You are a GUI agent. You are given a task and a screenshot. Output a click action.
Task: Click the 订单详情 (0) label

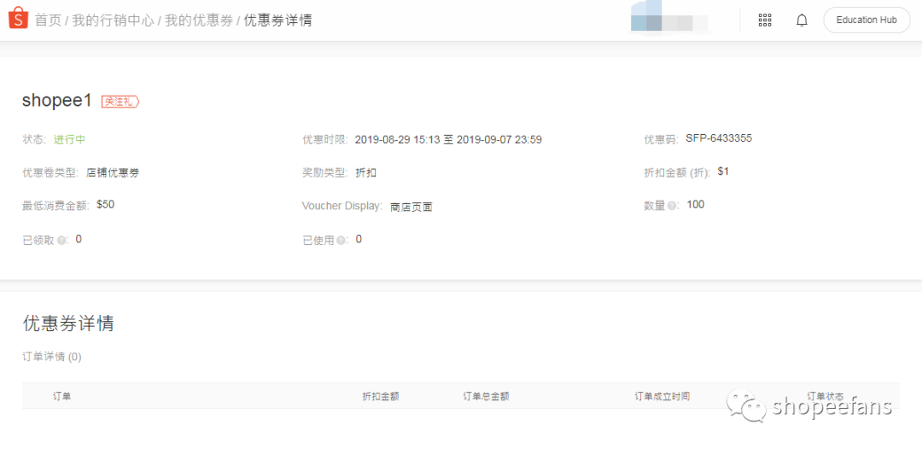click(x=52, y=357)
